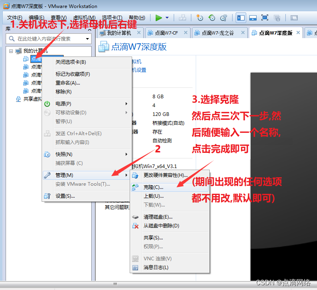Select 共享虚拟机 in the library tree
317x290 pixels.
[32, 99]
